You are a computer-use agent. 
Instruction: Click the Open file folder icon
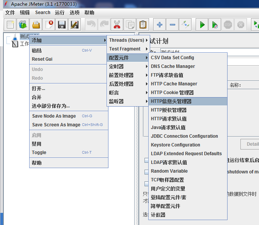click(36, 25)
